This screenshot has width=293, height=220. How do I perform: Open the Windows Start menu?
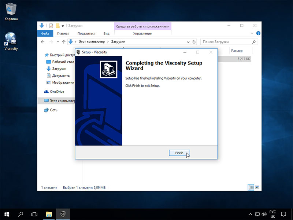coord(7,214)
